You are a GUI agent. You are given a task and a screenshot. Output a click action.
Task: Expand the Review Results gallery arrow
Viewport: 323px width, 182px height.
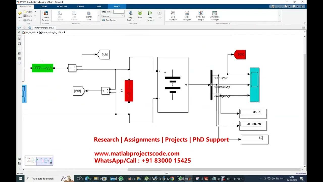pyautogui.click(x=279, y=16)
